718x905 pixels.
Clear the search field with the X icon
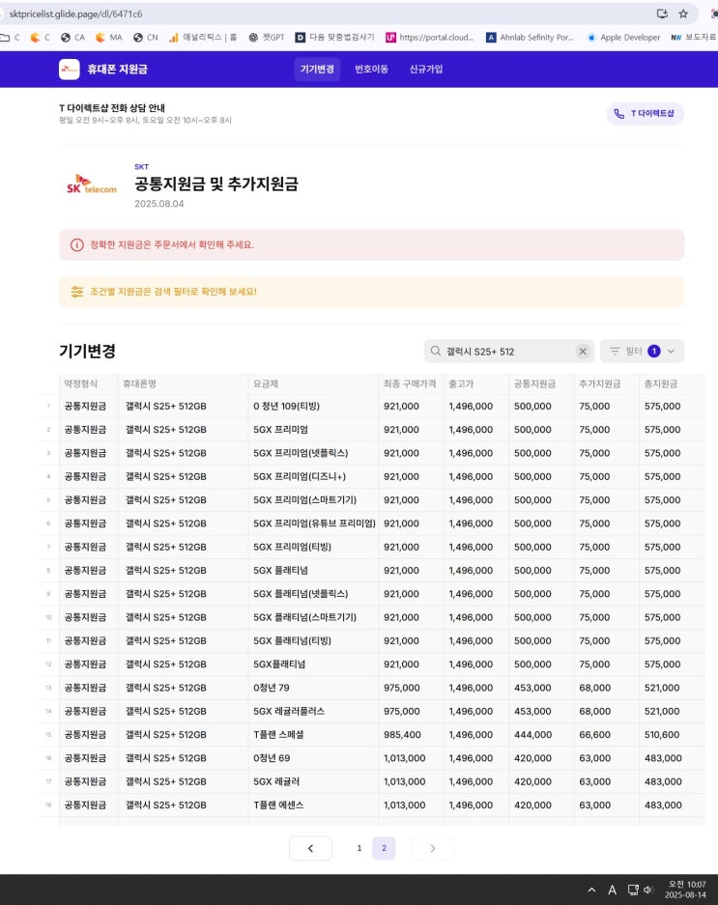tap(583, 352)
